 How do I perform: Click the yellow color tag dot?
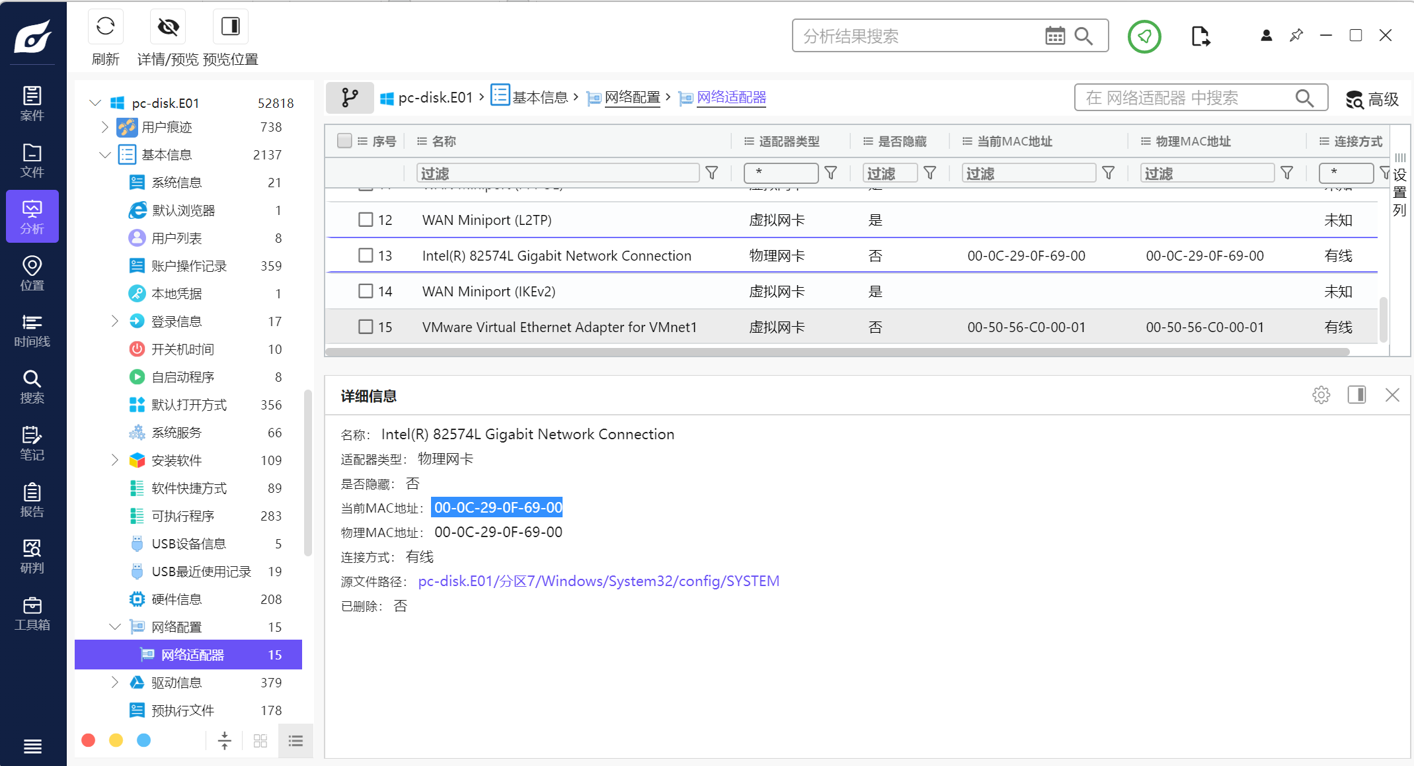(116, 740)
